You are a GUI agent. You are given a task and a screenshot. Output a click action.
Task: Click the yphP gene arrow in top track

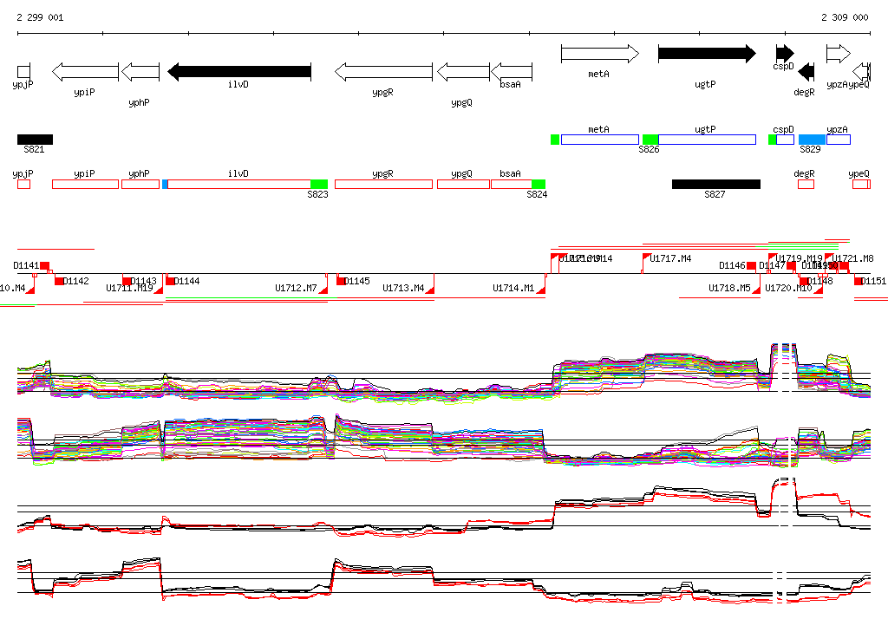(x=140, y=71)
